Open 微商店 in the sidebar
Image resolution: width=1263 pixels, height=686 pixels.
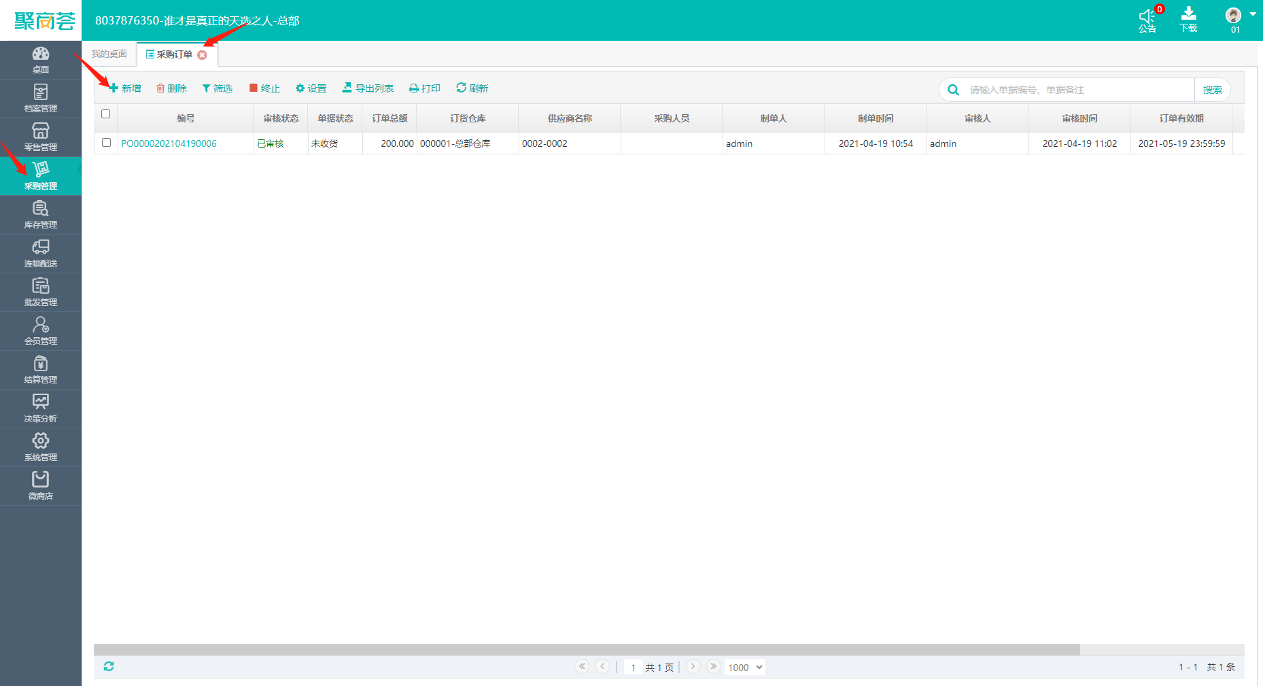click(41, 486)
